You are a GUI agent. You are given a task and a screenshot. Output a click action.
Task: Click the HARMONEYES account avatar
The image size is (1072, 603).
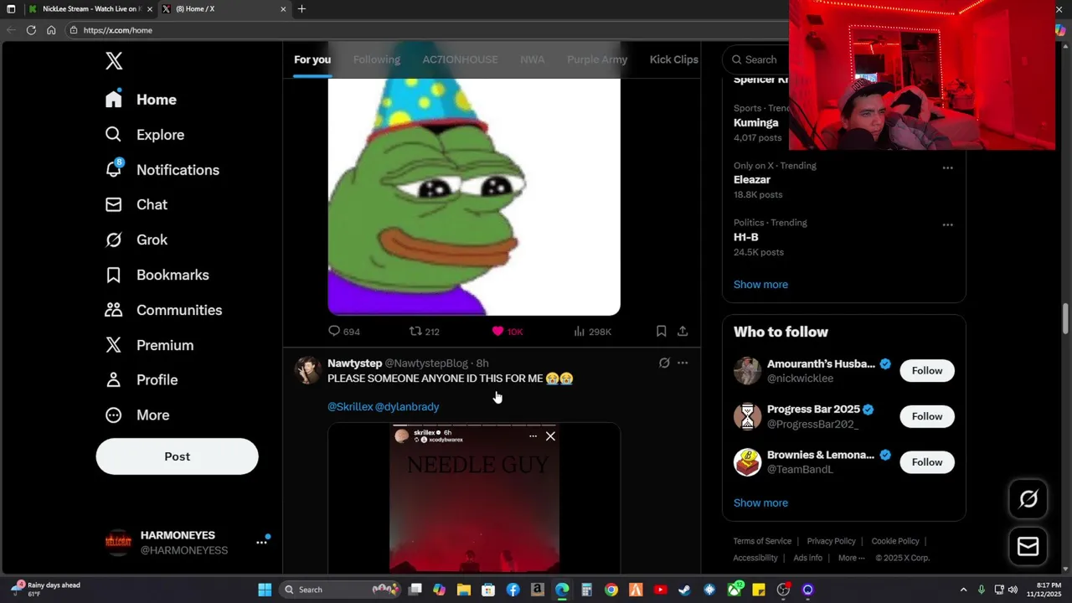pyautogui.click(x=118, y=542)
